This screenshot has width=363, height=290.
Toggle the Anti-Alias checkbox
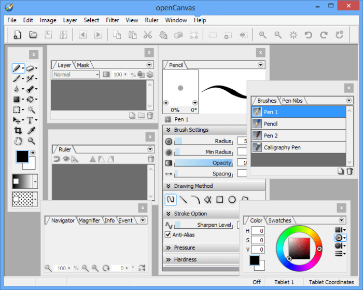point(168,234)
